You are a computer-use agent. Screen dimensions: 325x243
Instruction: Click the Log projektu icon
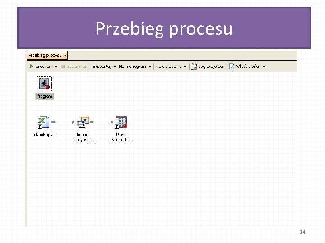(x=194, y=67)
